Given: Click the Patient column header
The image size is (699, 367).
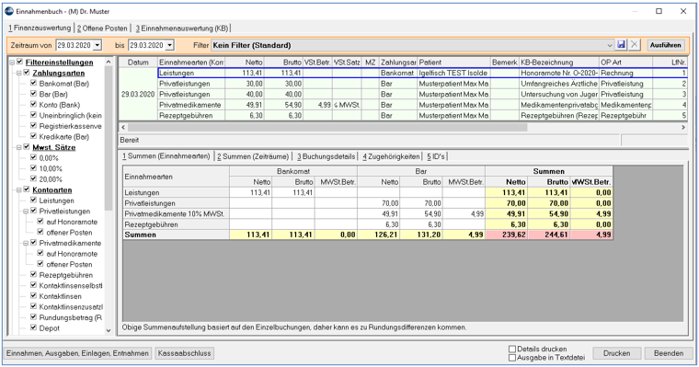Looking at the screenshot, I should (x=453, y=63).
